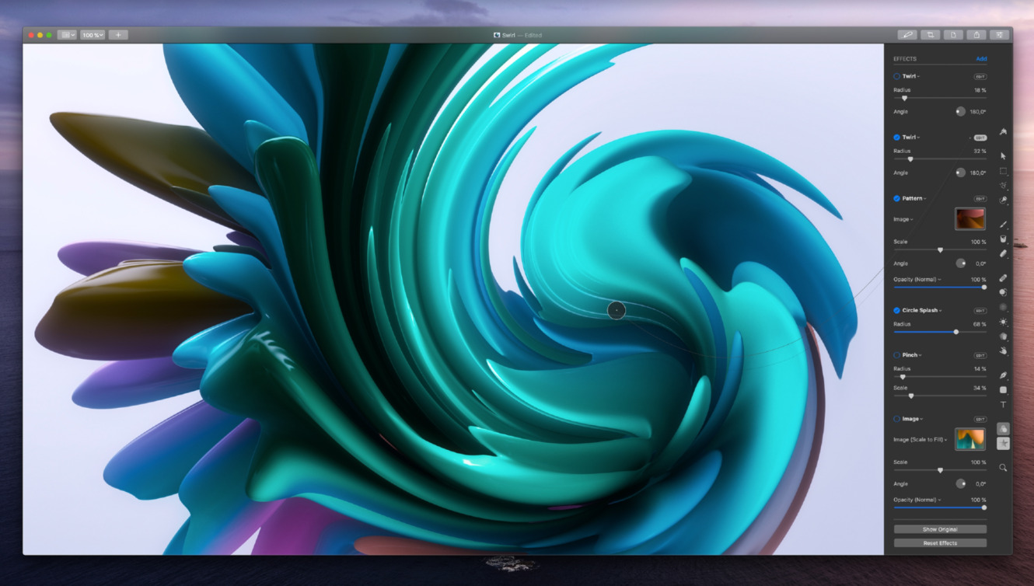Open the Image dropdown under Pattern

pyautogui.click(x=903, y=219)
